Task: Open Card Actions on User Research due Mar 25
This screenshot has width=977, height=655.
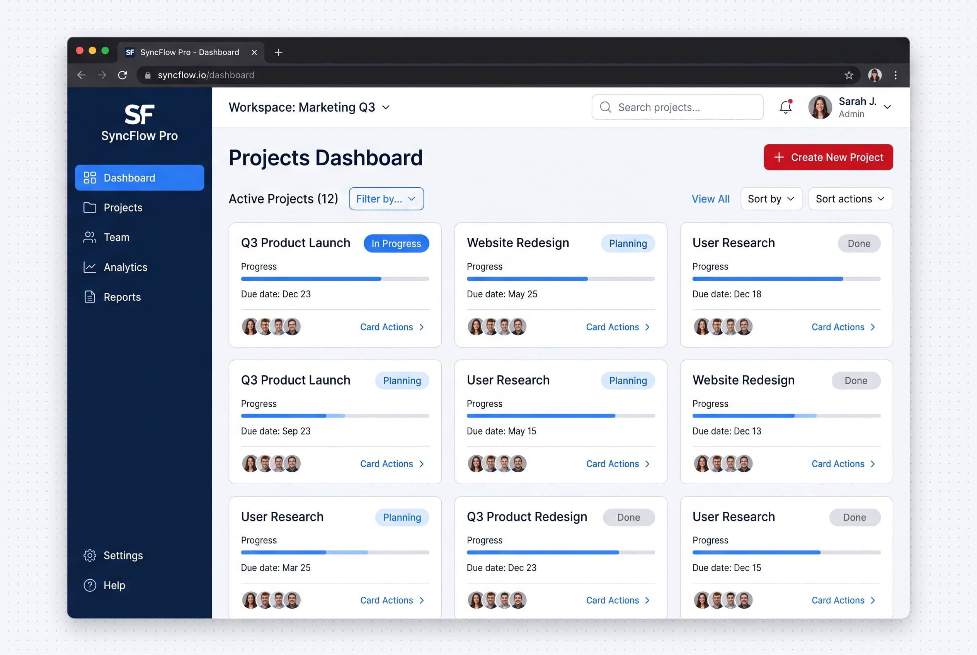Action: (x=392, y=600)
